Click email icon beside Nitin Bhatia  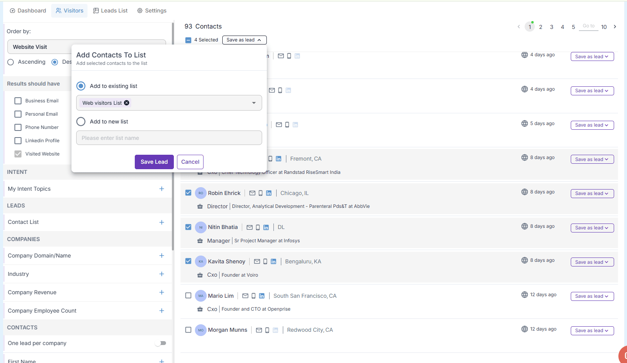tap(250, 227)
